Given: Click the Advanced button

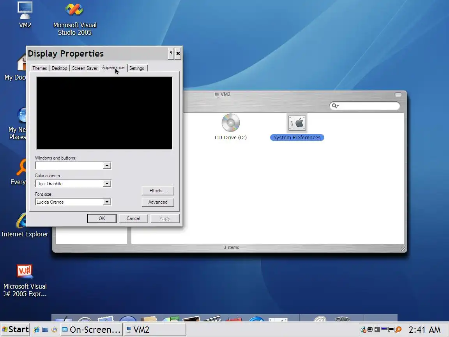Looking at the screenshot, I should point(158,202).
